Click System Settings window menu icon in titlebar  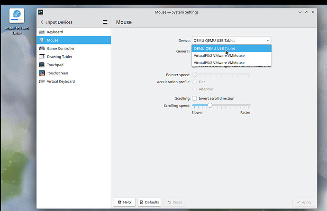coord(40,12)
